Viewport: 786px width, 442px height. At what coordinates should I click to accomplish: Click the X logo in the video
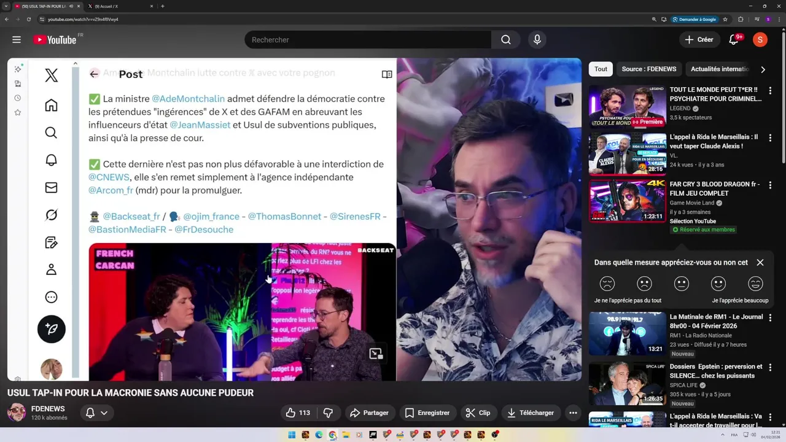pyautogui.click(x=52, y=76)
